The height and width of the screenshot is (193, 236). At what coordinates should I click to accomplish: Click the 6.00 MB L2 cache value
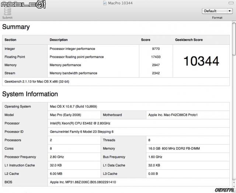coord(56,174)
